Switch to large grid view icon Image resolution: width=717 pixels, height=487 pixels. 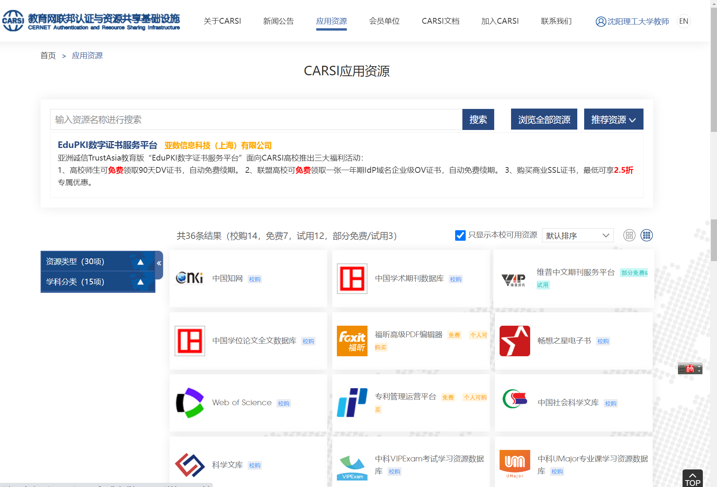tap(629, 235)
